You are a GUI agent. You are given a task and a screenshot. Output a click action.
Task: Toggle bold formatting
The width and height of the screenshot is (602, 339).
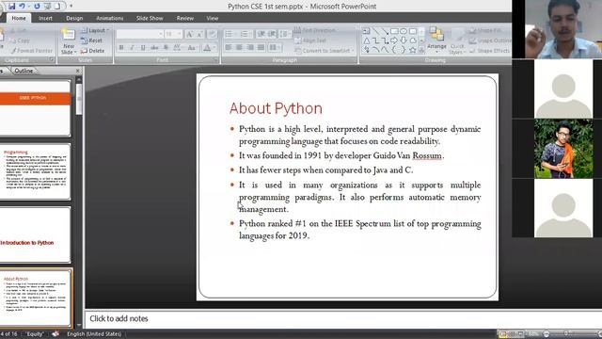point(121,48)
